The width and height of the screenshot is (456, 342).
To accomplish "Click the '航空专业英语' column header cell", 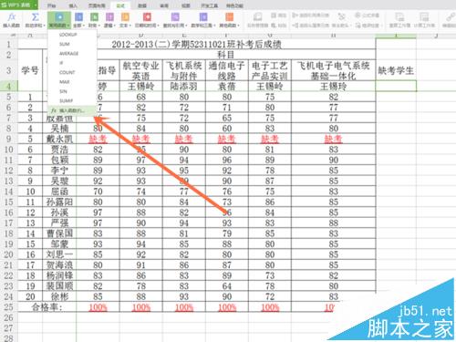I will point(141,70).
